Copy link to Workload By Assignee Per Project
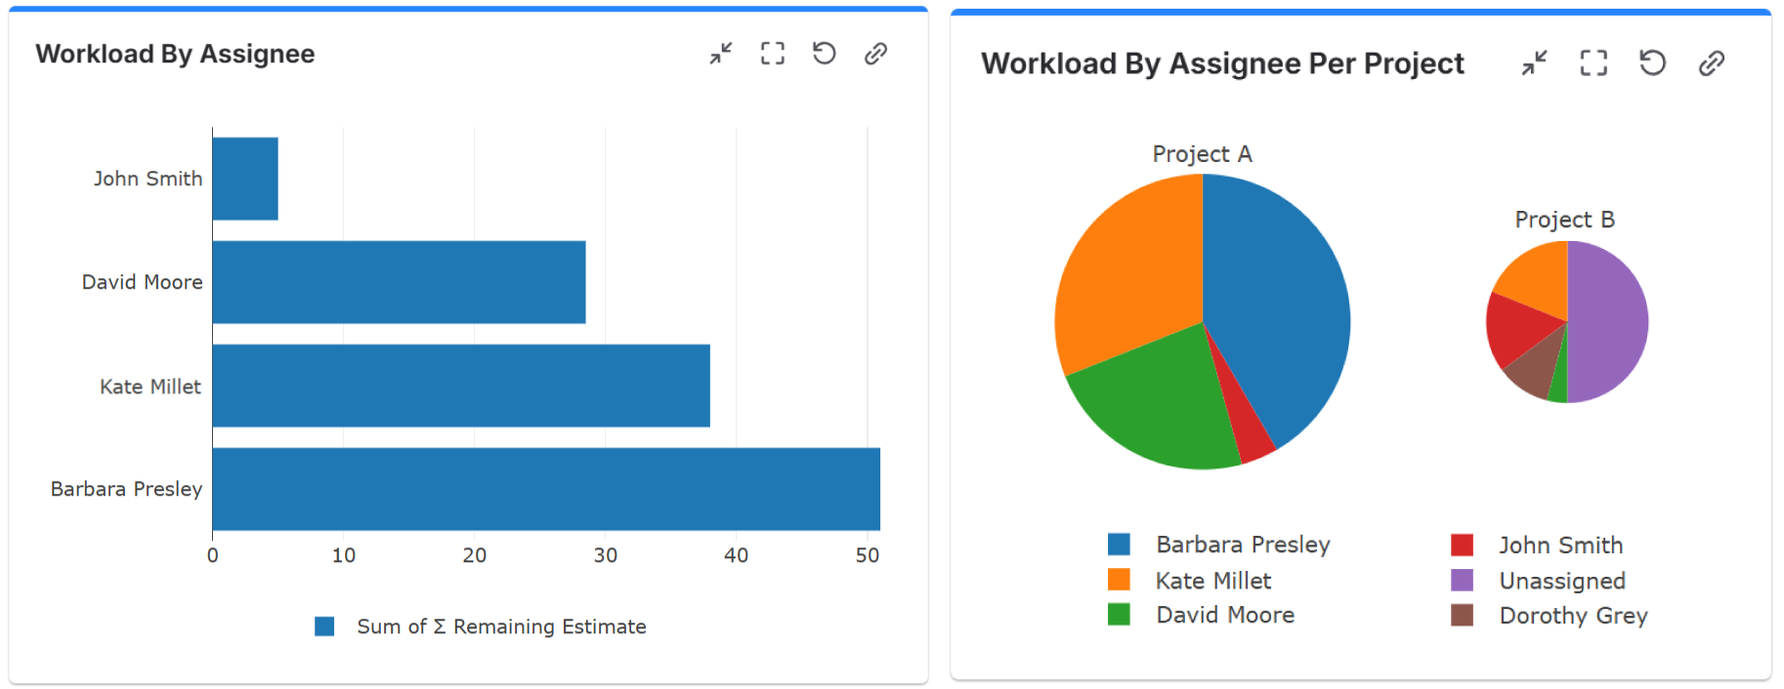The width and height of the screenshot is (1784, 689). coord(1712,63)
